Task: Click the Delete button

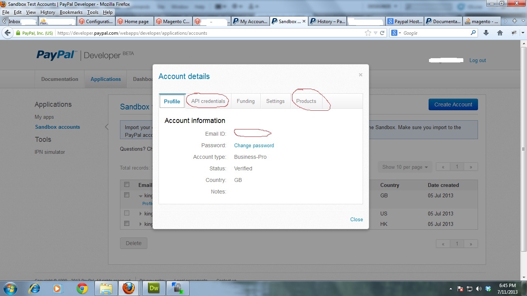Action: click(133, 243)
